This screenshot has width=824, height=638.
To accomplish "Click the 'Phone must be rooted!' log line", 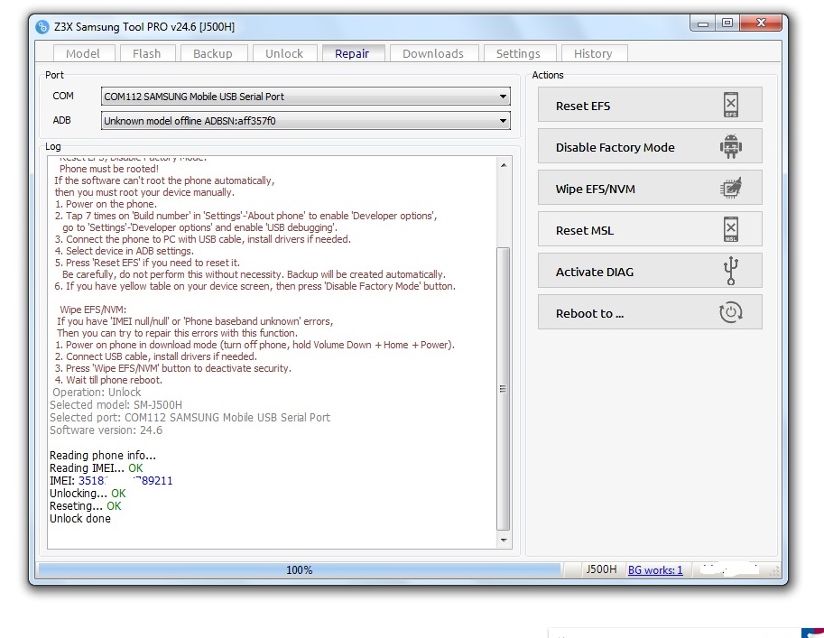I will click(109, 170).
